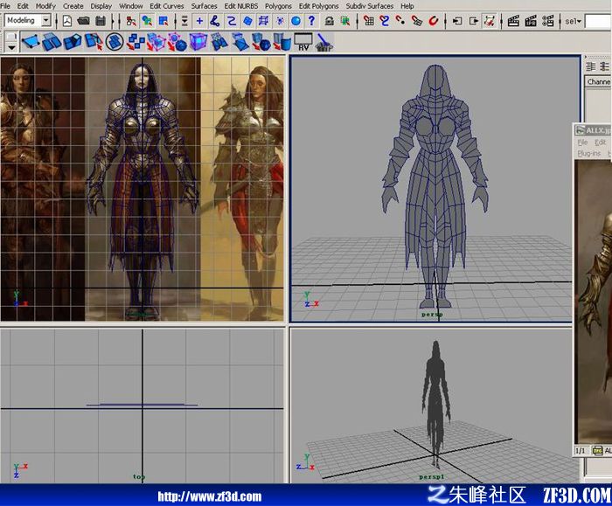Open the Modify menu

click(x=45, y=6)
